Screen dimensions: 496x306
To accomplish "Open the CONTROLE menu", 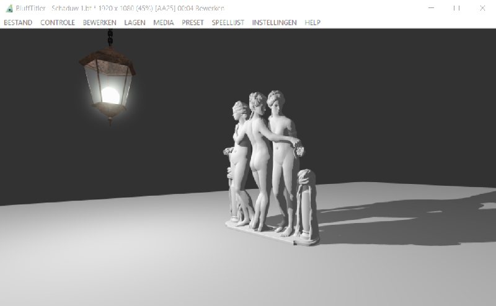I will pyautogui.click(x=58, y=22).
